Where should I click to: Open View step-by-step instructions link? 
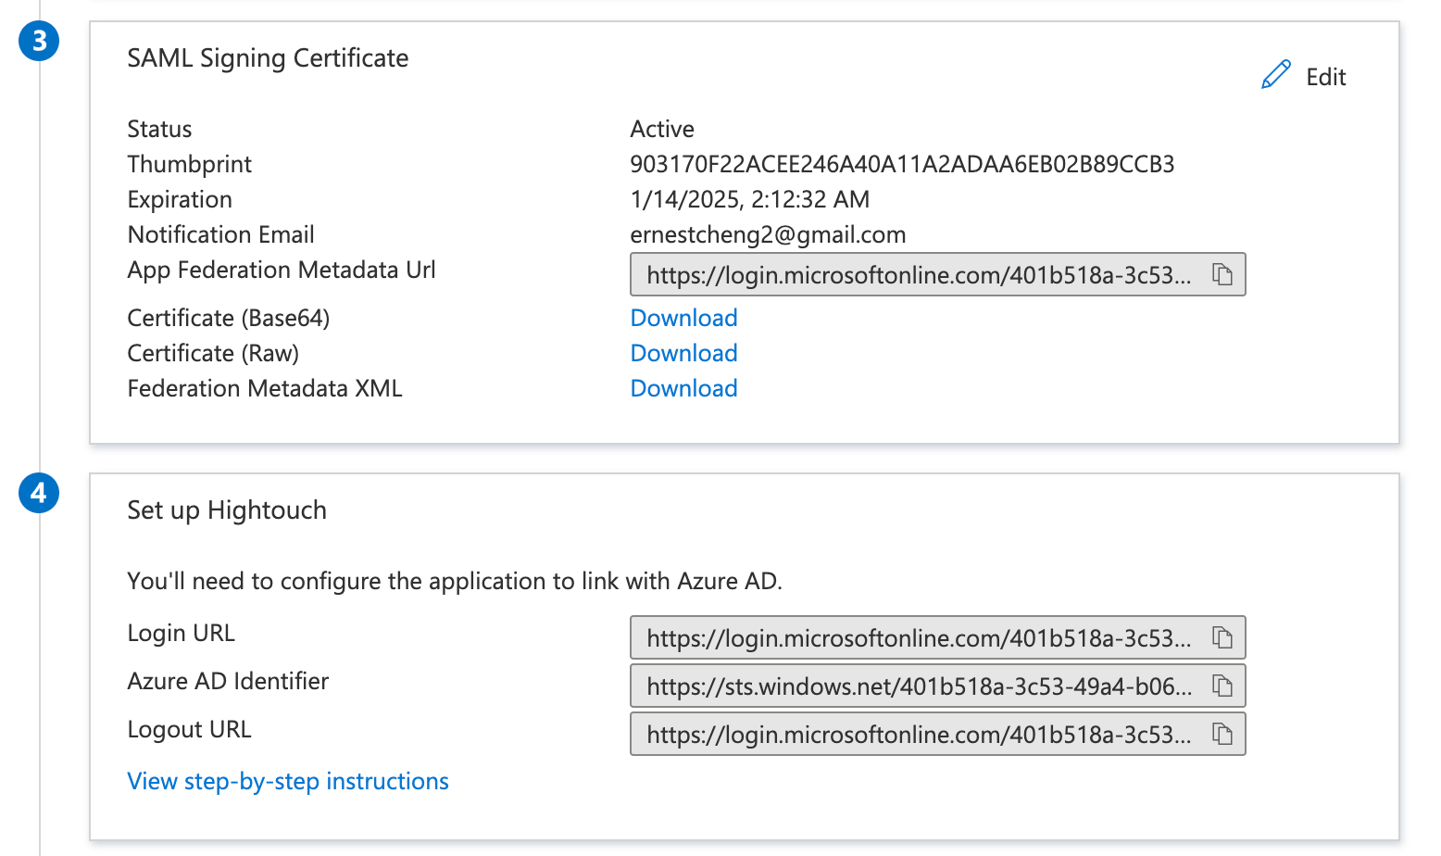tap(288, 781)
